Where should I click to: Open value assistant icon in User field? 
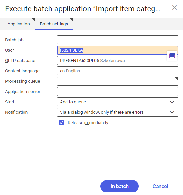coord(172,56)
